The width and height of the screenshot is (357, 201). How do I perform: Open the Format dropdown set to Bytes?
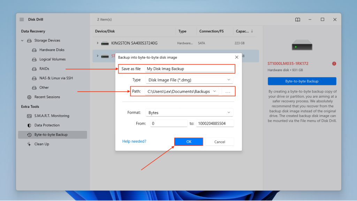point(189,112)
